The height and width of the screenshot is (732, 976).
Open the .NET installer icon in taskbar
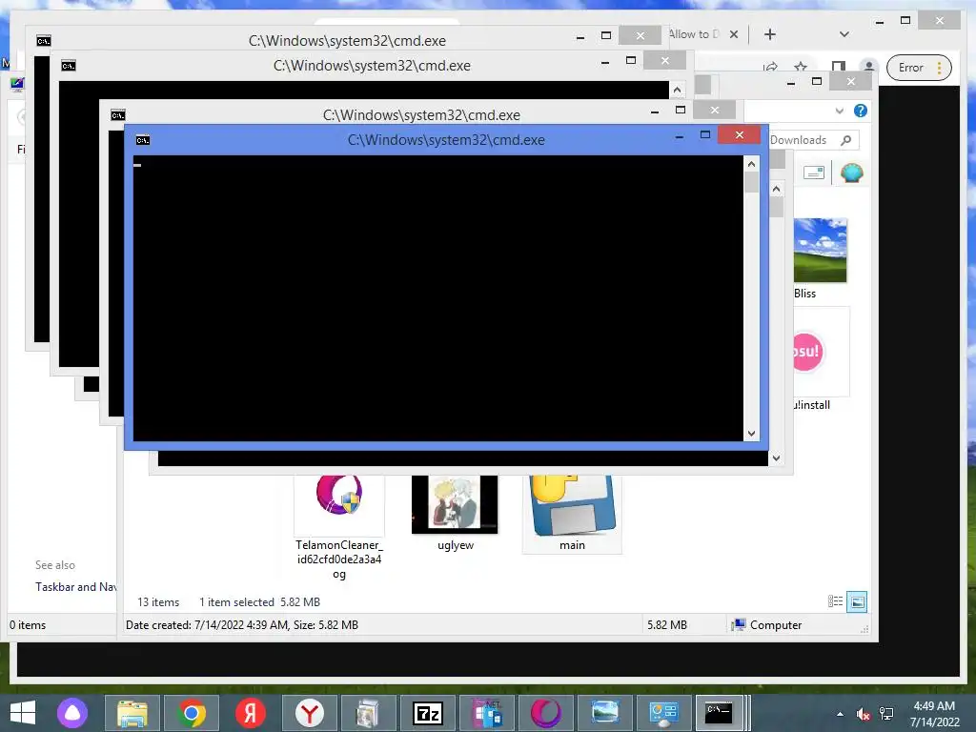pos(487,713)
